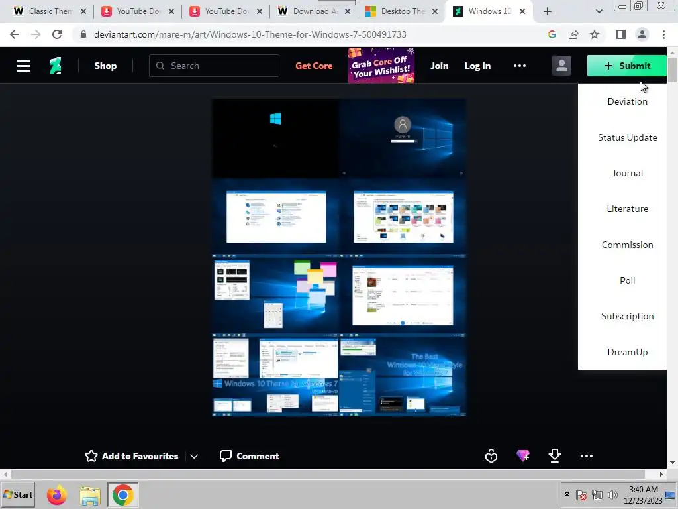678x509 pixels.
Task: Open the user avatar icon in the header
Action: click(561, 66)
